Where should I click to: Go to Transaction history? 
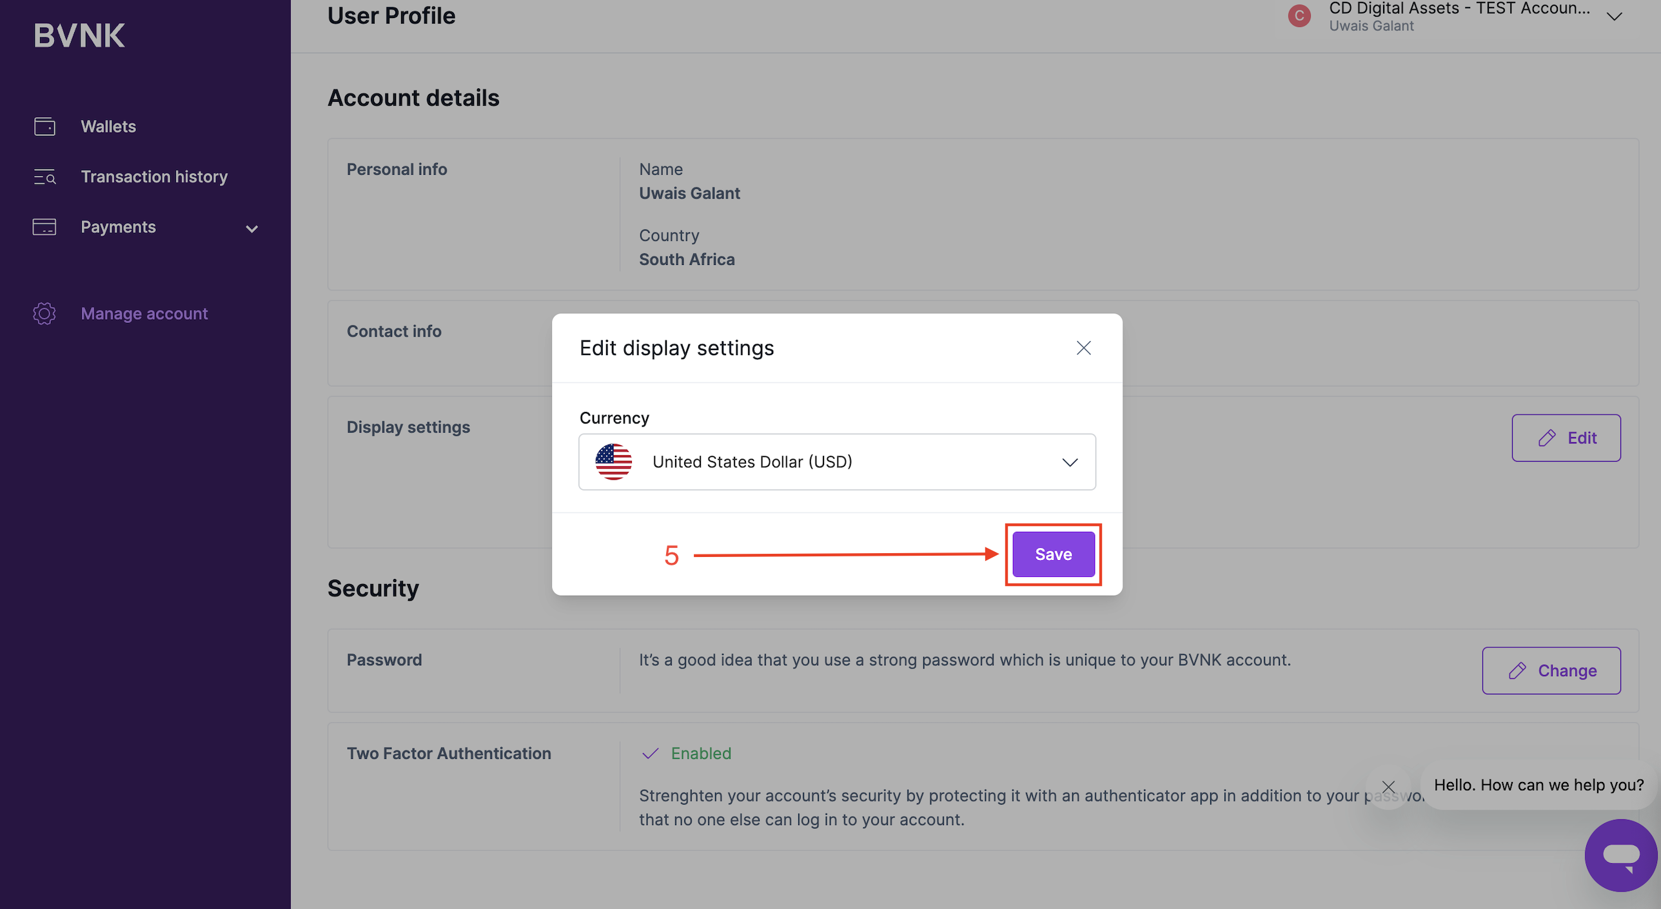[x=154, y=177]
